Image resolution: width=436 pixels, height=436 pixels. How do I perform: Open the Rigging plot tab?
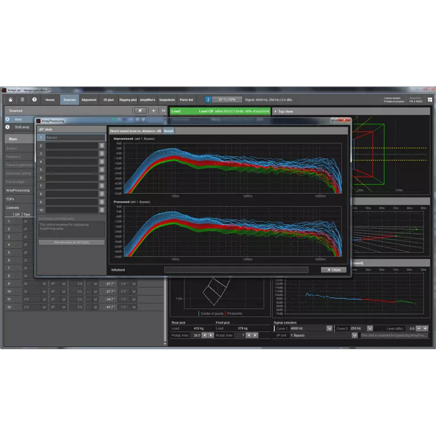[x=128, y=100]
